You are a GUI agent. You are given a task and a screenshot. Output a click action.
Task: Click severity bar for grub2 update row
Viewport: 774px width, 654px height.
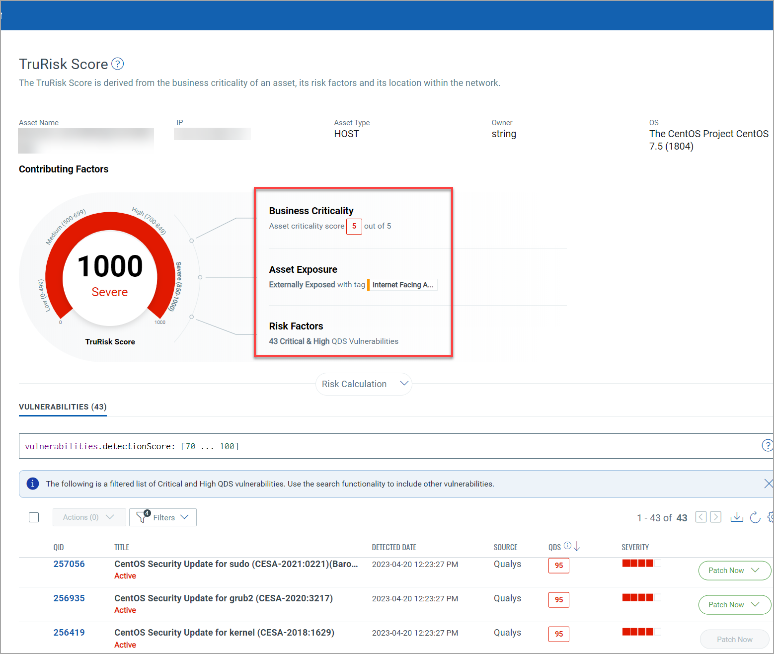642,597
